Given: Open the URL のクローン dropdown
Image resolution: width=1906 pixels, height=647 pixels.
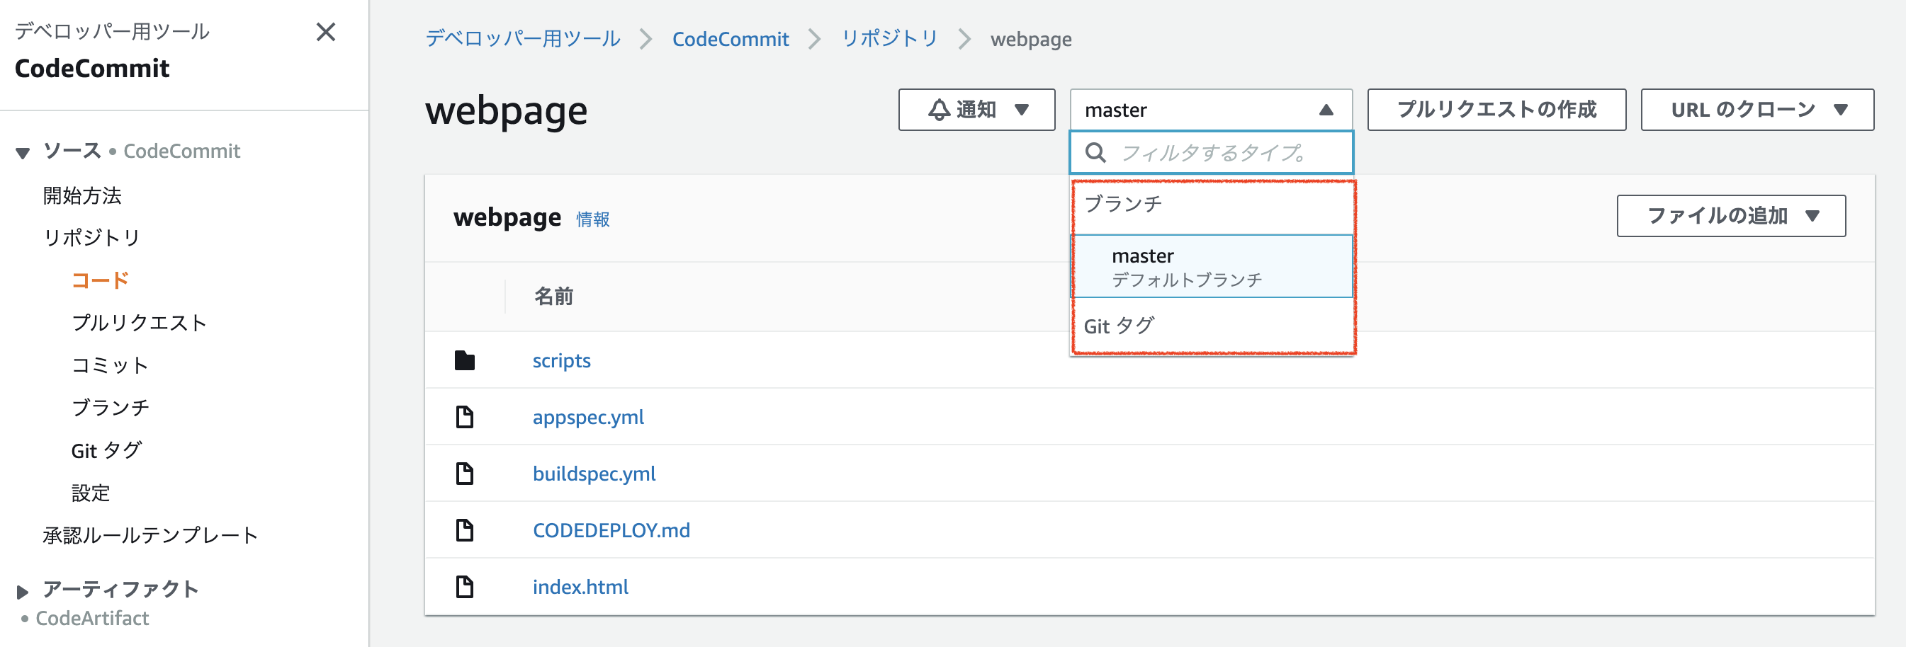Looking at the screenshot, I should [x=1756, y=110].
